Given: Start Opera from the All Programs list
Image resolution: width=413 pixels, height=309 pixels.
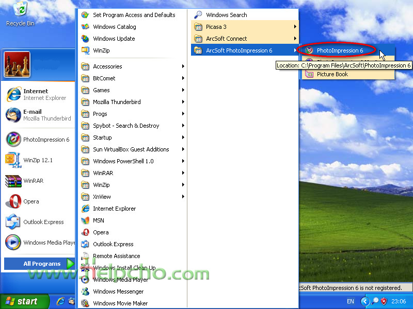Looking at the screenshot, I should (133, 232).
